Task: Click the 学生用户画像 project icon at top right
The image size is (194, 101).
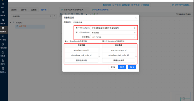Action: click(173, 5)
